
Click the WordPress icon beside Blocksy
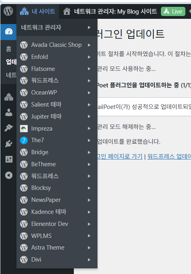pos(24,188)
